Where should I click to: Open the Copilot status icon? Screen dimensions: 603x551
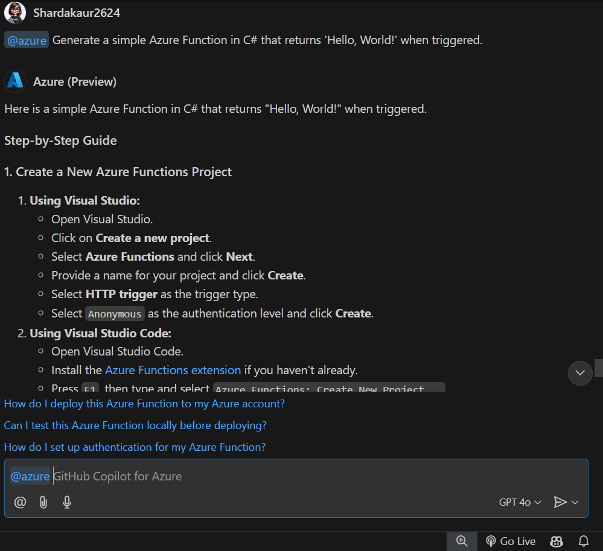[557, 541]
